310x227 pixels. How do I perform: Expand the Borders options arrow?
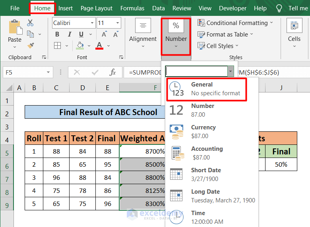click(67, 46)
